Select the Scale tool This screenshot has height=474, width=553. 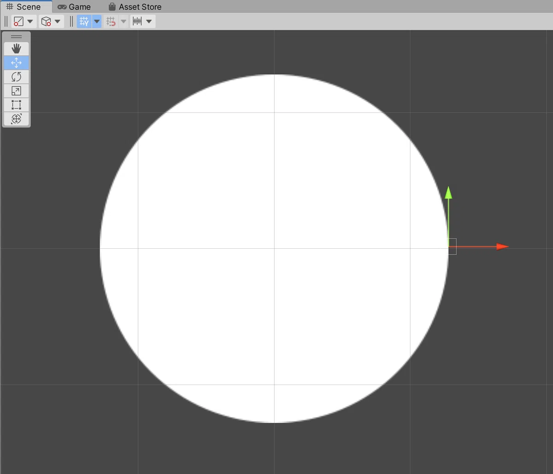(16, 91)
